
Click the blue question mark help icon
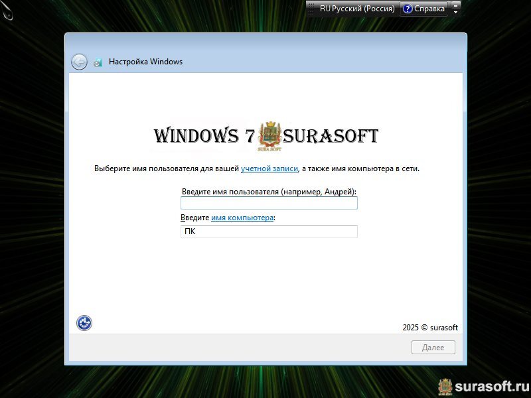(x=408, y=9)
